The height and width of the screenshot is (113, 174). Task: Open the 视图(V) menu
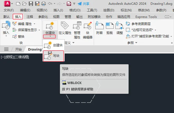tap(42, 10)
